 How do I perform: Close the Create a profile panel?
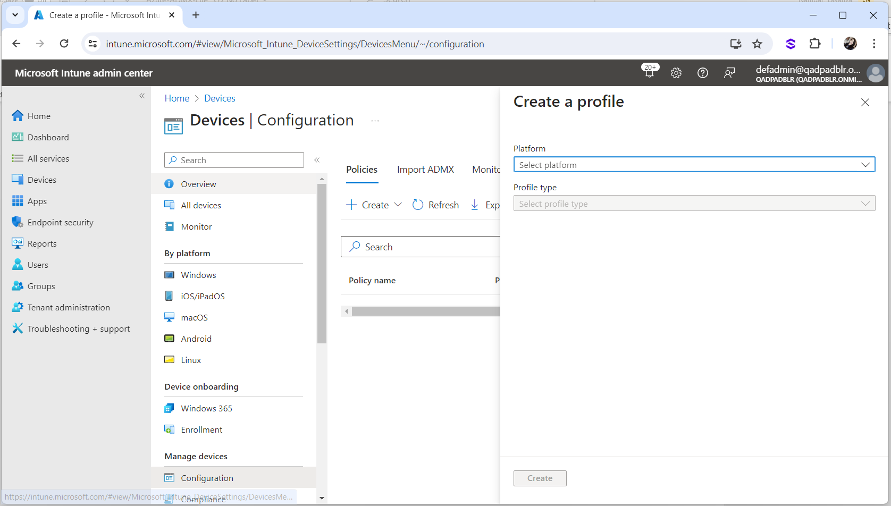click(865, 102)
